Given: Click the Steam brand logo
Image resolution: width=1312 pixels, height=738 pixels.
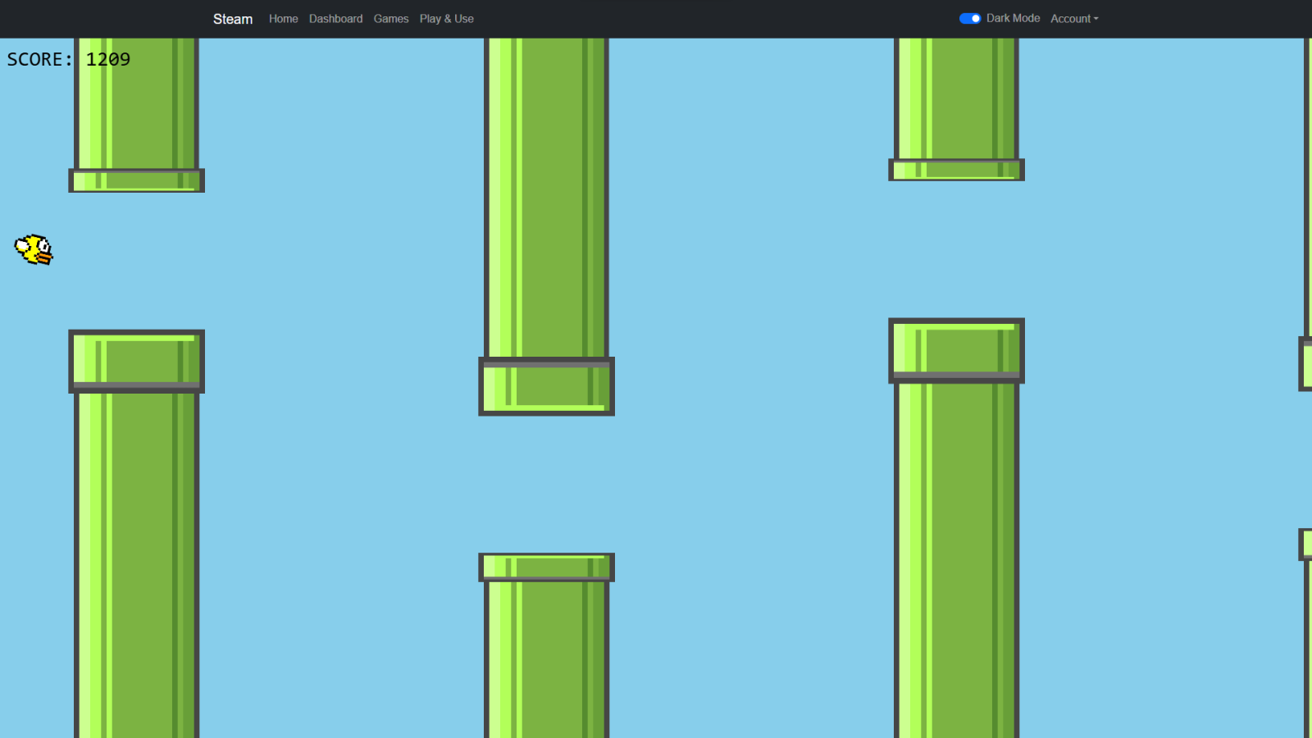Looking at the screenshot, I should [x=233, y=19].
